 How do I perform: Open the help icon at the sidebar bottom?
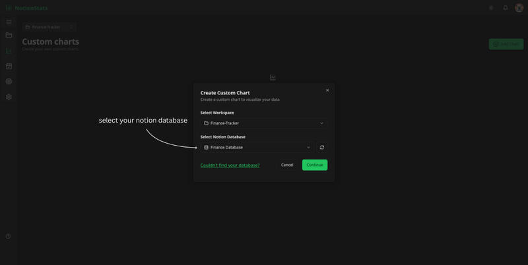pyautogui.click(x=9, y=237)
